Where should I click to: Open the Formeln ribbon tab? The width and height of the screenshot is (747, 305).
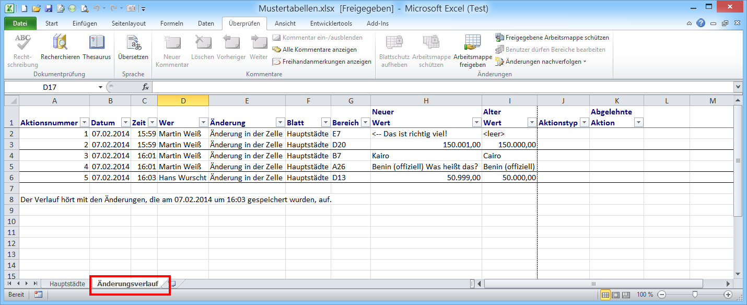tap(171, 24)
